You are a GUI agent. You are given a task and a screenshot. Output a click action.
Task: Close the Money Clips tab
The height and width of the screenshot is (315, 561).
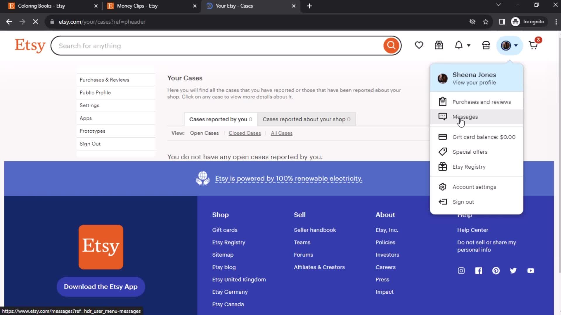point(195,6)
